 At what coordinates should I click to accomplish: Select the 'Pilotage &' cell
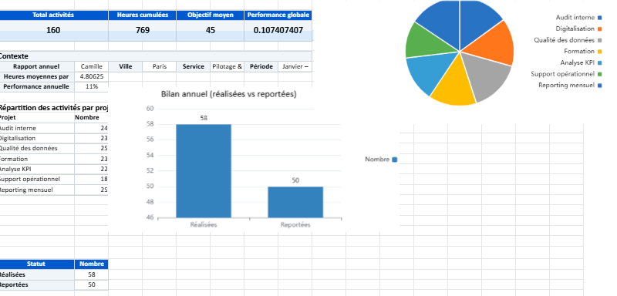(227, 66)
